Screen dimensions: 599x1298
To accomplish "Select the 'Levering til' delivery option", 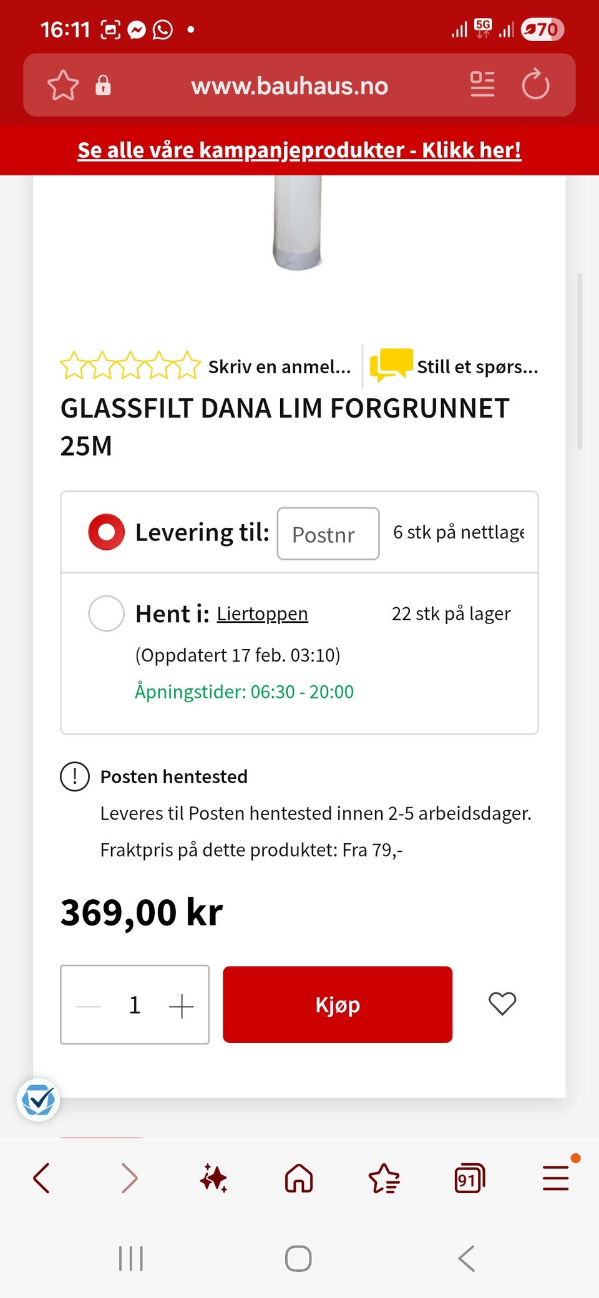I will (x=107, y=532).
